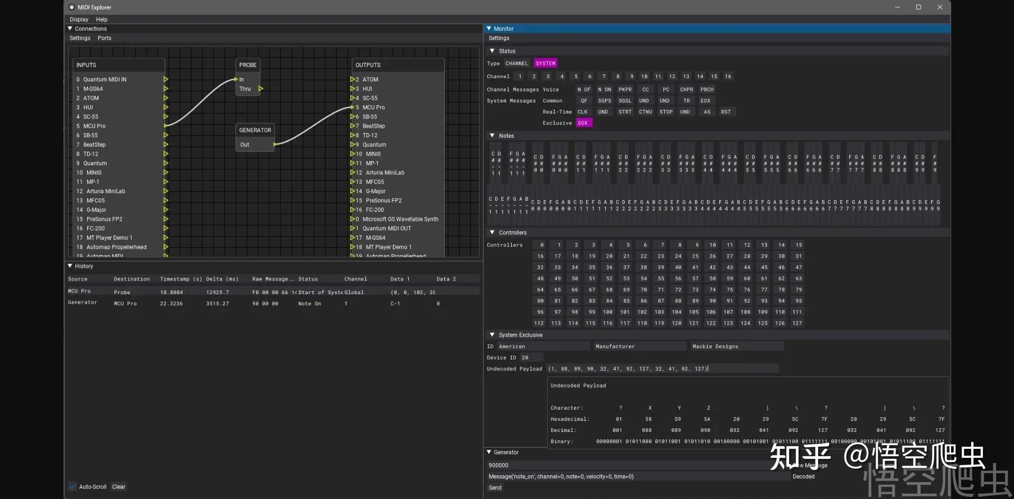Click the Send button in Generator
This screenshot has width=1014, height=499.
tap(495, 487)
